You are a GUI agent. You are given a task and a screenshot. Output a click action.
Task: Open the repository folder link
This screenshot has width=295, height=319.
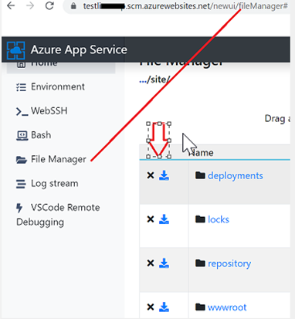229,263
